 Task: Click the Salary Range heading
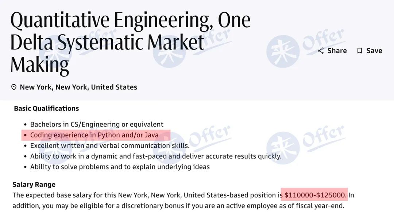[x=34, y=185]
